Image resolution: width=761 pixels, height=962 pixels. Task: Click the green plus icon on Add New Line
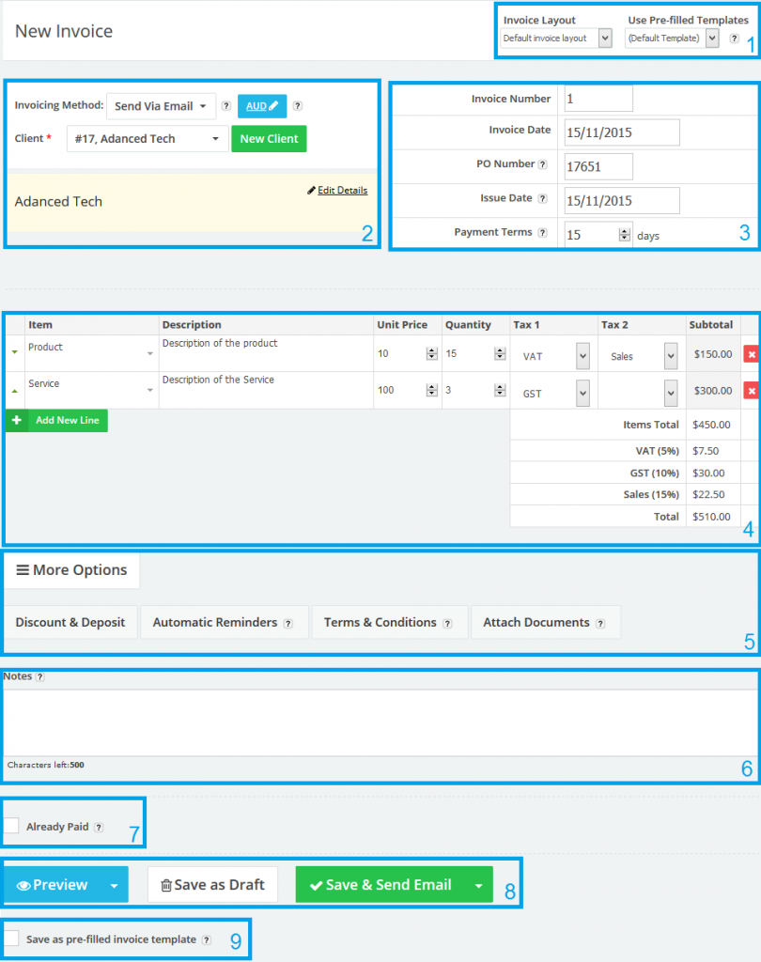[x=17, y=420]
